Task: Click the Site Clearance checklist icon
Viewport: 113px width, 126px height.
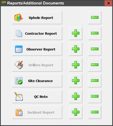Action: pos(19,81)
